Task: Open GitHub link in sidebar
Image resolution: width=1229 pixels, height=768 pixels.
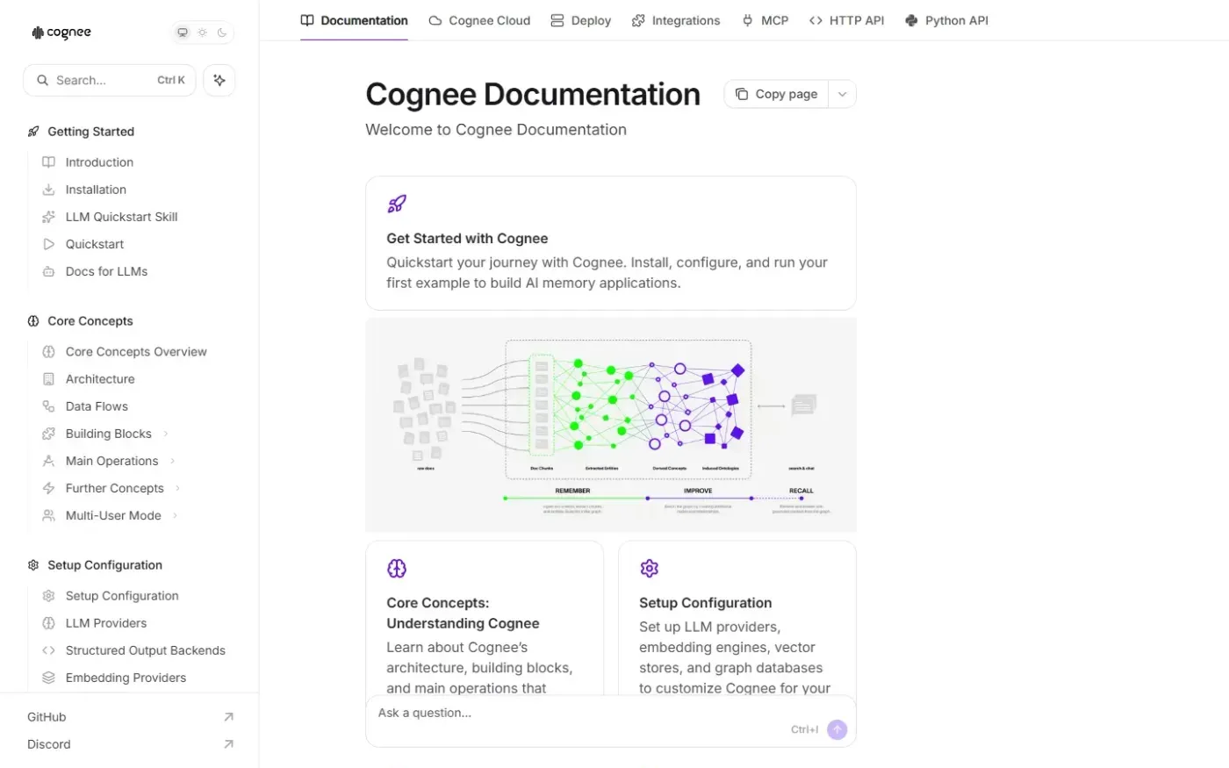Action: click(131, 717)
